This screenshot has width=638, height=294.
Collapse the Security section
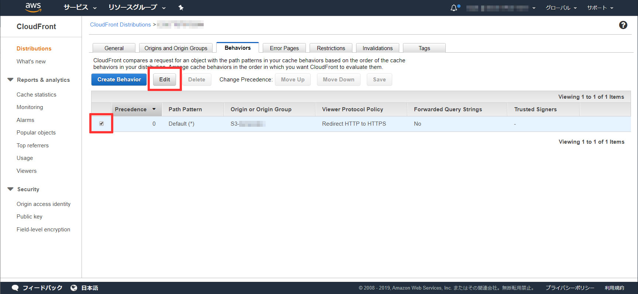pos(10,189)
